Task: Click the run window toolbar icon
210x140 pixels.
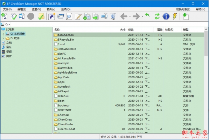Action: tap(61, 16)
